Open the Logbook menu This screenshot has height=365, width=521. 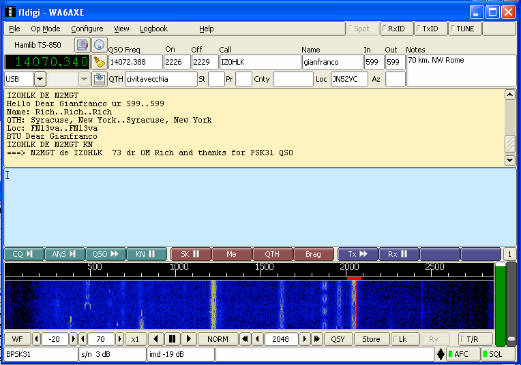(154, 29)
